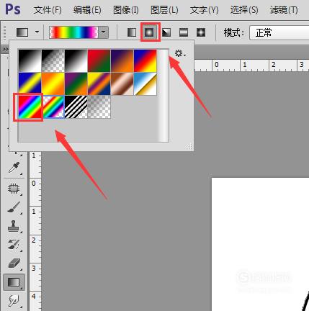Select Blue, Yellow, Blue gradient preset

[x=30, y=84]
